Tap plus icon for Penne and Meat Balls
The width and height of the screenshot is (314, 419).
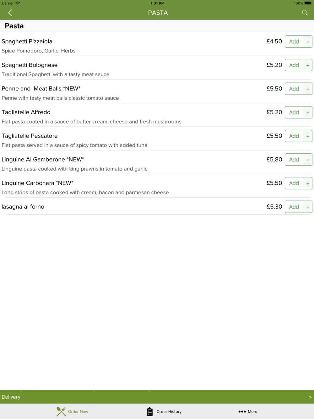(x=308, y=89)
